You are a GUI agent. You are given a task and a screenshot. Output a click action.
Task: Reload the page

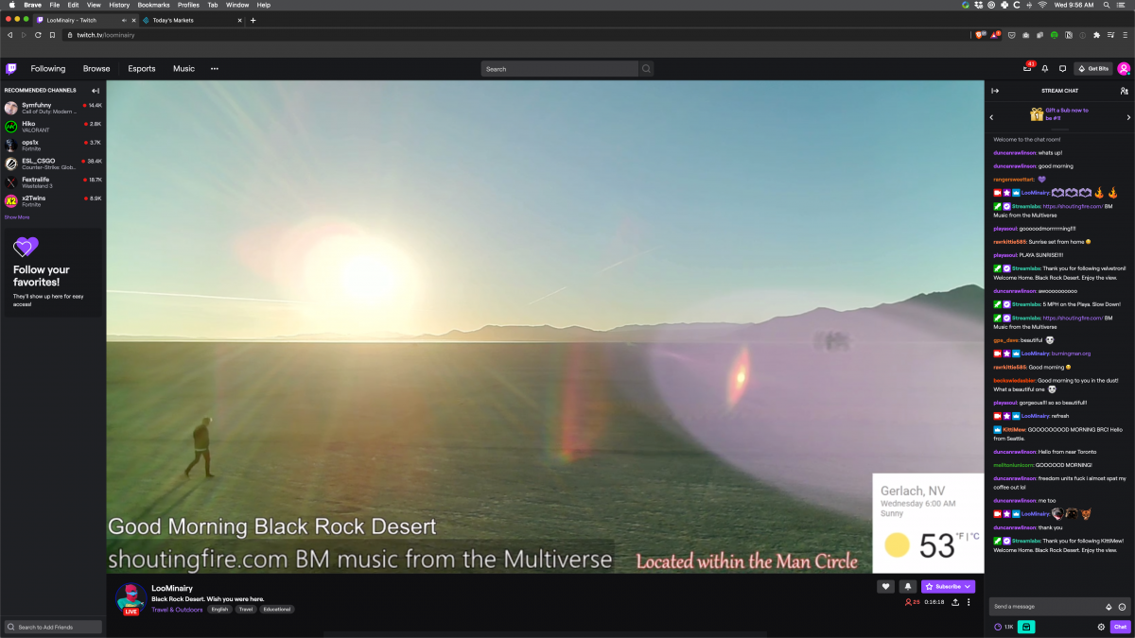click(38, 35)
